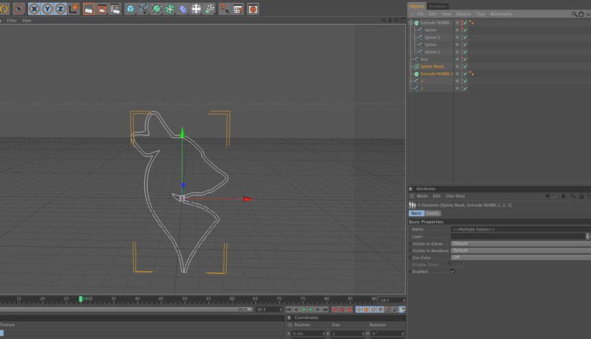Open Render to Picture Viewer icon
This screenshot has width=591, height=339.
click(x=102, y=9)
